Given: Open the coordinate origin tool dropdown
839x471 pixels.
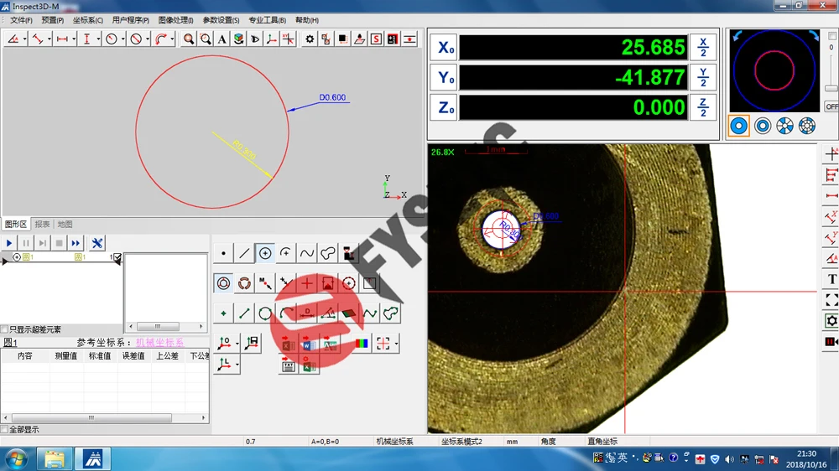Looking at the screenshot, I should pos(237,343).
